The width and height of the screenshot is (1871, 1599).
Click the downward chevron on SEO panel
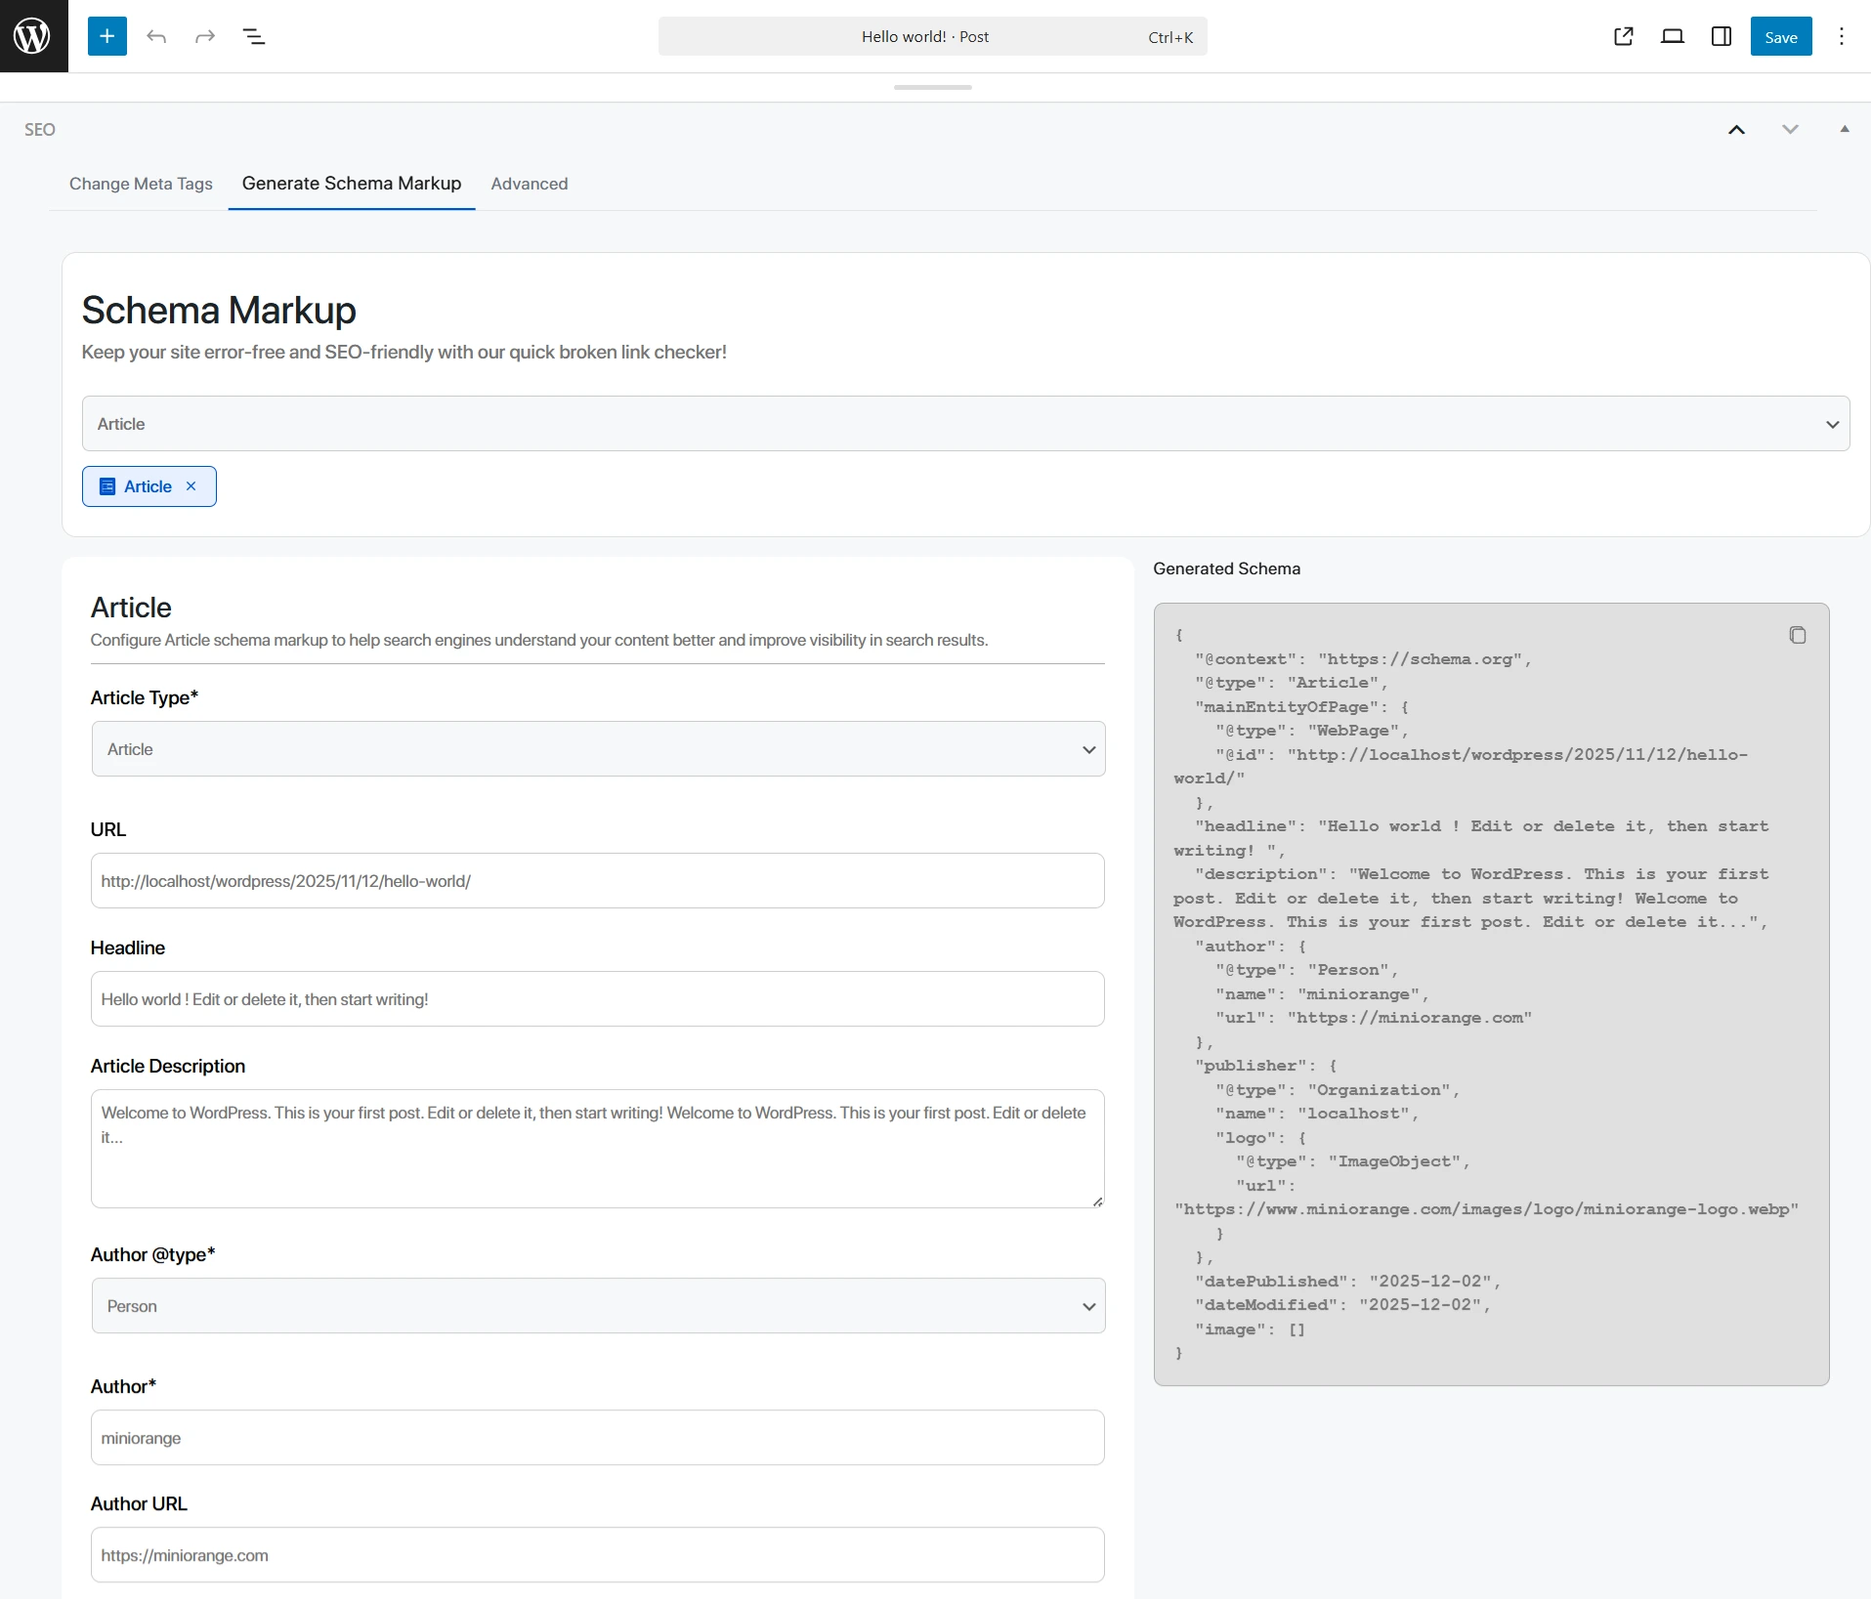pyautogui.click(x=1789, y=129)
